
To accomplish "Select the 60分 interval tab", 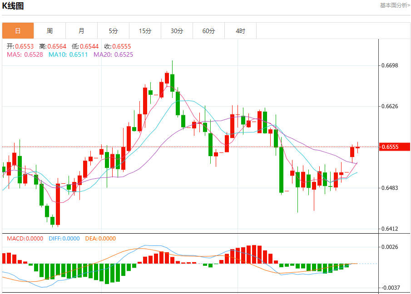I will tap(208, 31).
